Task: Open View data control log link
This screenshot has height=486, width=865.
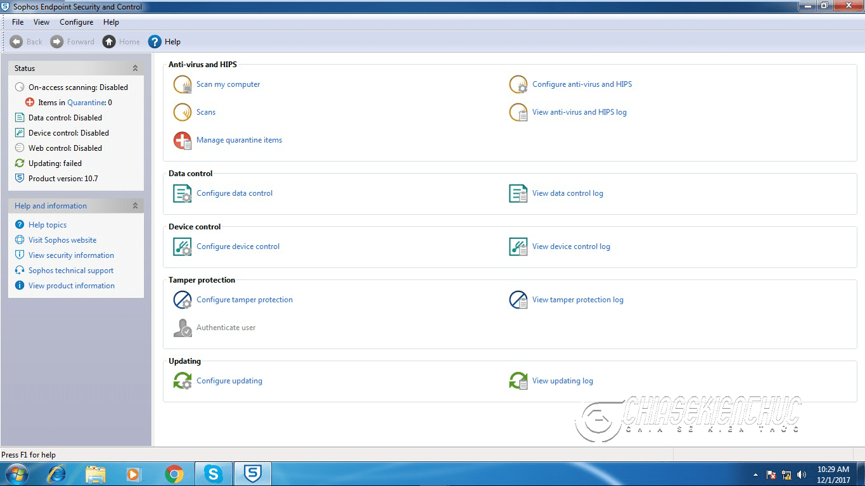Action: pos(568,193)
